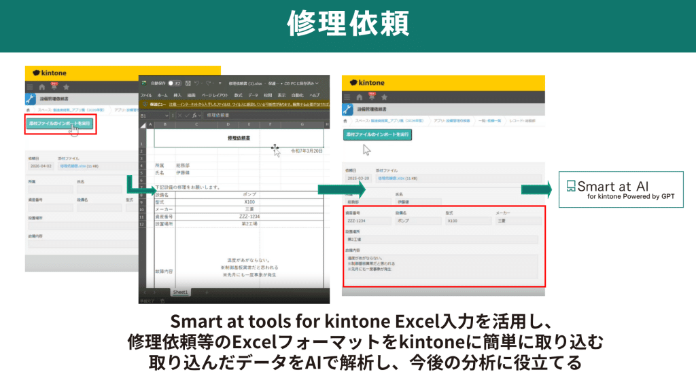Open the save-location dropdown in Excel title
696x391 pixels.
317,83
